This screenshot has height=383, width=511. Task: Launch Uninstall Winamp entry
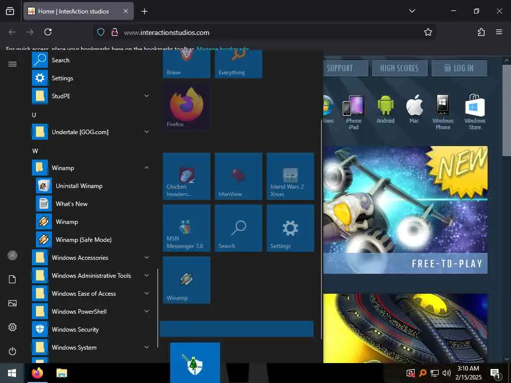click(x=93, y=186)
